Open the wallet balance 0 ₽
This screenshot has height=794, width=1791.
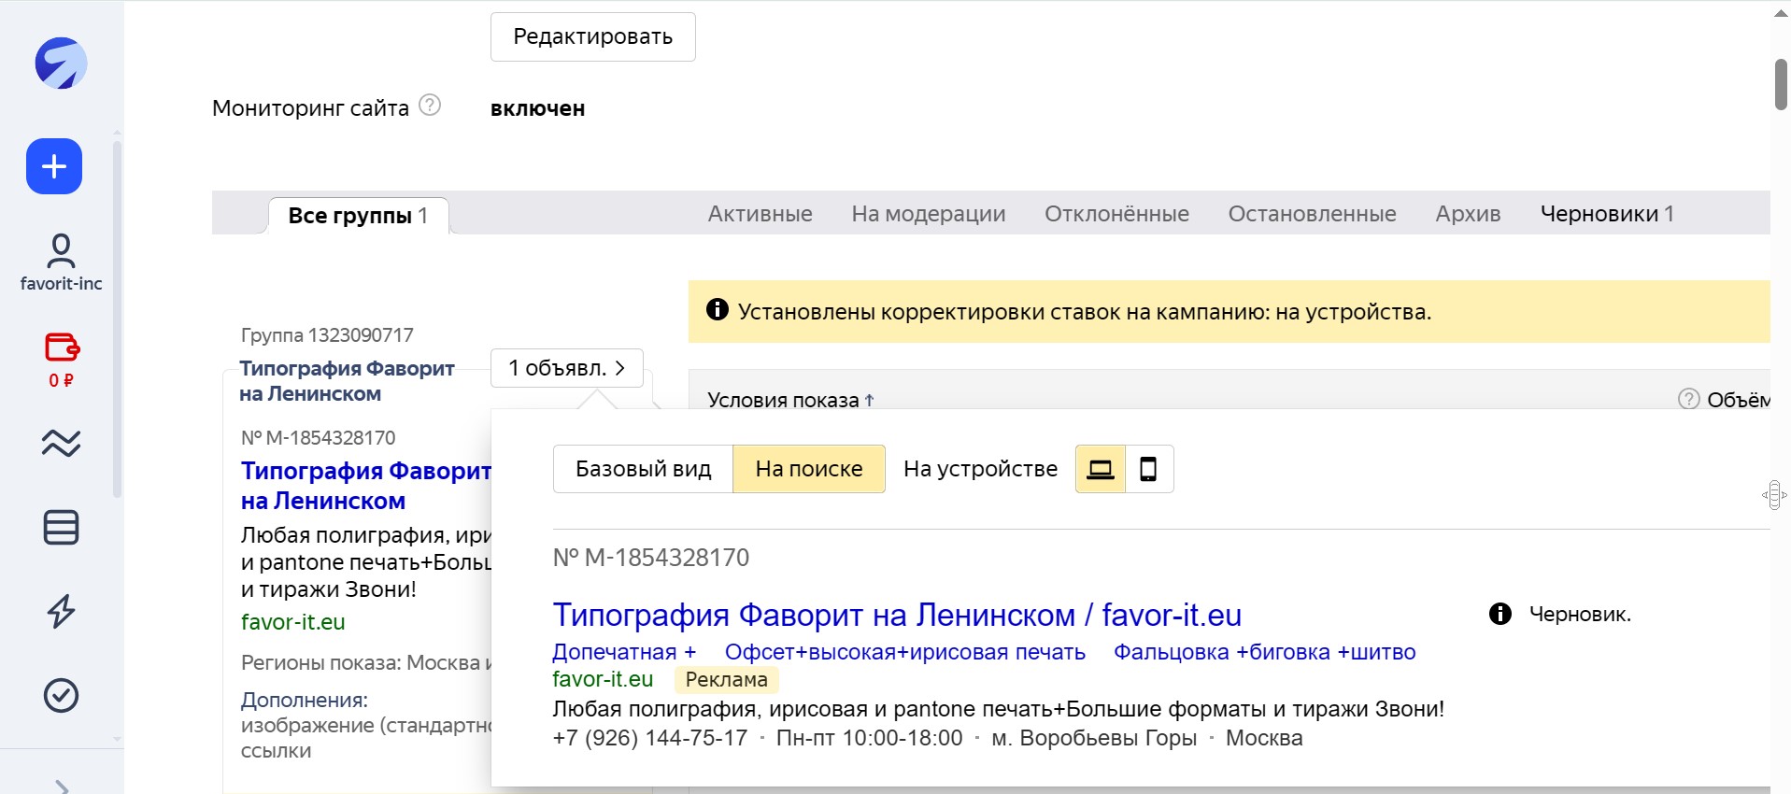(61, 360)
